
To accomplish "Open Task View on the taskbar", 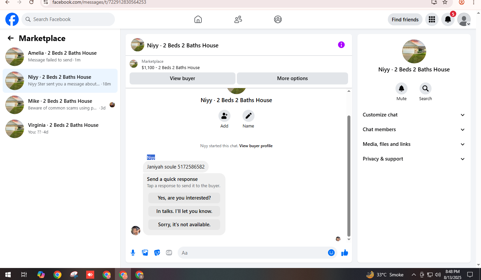I will [24, 275].
